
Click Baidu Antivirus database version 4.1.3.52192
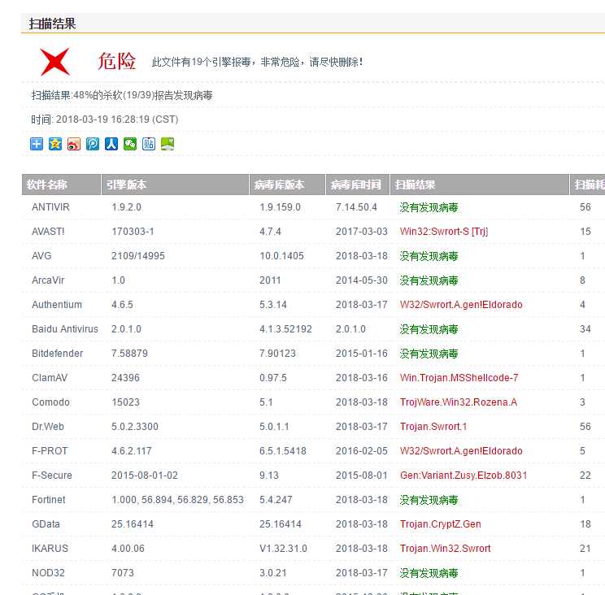click(x=285, y=329)
